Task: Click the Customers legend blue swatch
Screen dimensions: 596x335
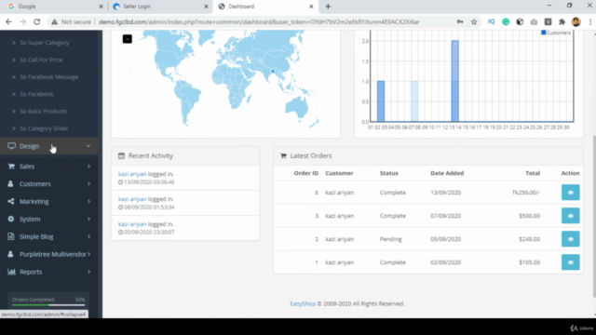Action: (x=544, y=33)
